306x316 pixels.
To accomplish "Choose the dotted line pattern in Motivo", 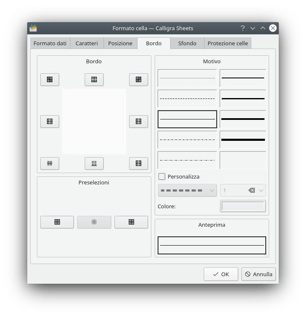I will point(187,78).
